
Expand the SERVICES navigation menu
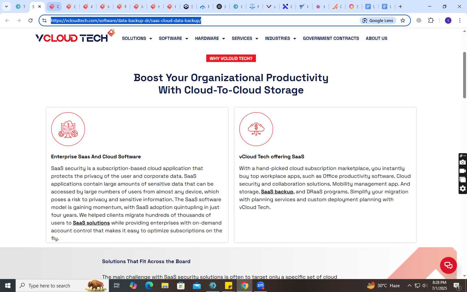pos(245,38)
